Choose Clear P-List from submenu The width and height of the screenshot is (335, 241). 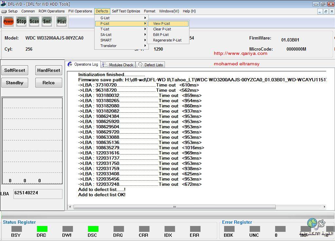point(168,29)
